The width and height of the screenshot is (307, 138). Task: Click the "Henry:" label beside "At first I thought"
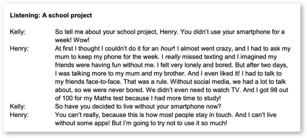click(x=19, y=49)
